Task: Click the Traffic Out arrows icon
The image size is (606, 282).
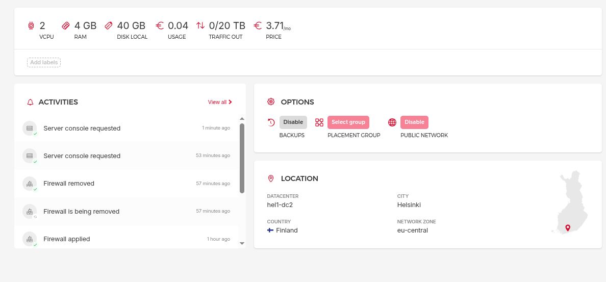Action: [200, 25]
